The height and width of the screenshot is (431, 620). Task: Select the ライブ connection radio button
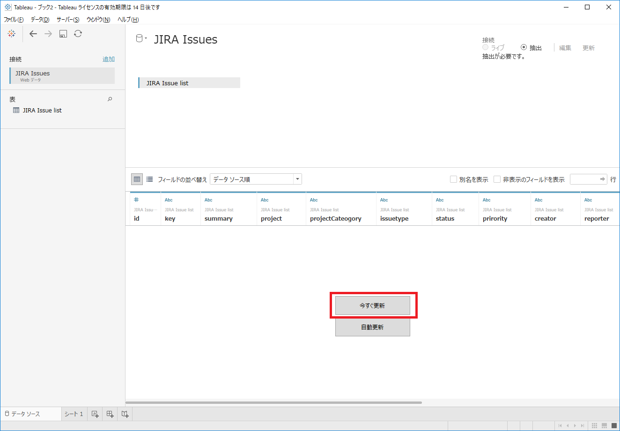click(486, 47)
